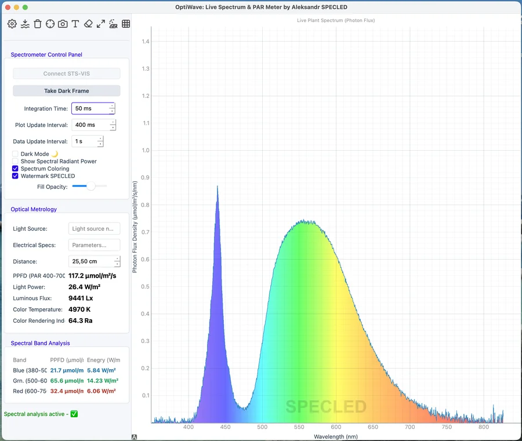
Task: Click the Connect STS-VIS button
Action: [x=67, y=74]
